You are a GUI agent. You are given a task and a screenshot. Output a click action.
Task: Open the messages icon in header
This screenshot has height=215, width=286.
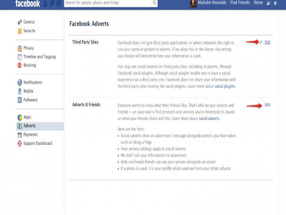52,3
